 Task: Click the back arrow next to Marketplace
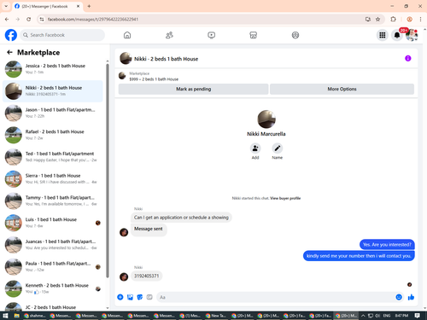(9, 52)
